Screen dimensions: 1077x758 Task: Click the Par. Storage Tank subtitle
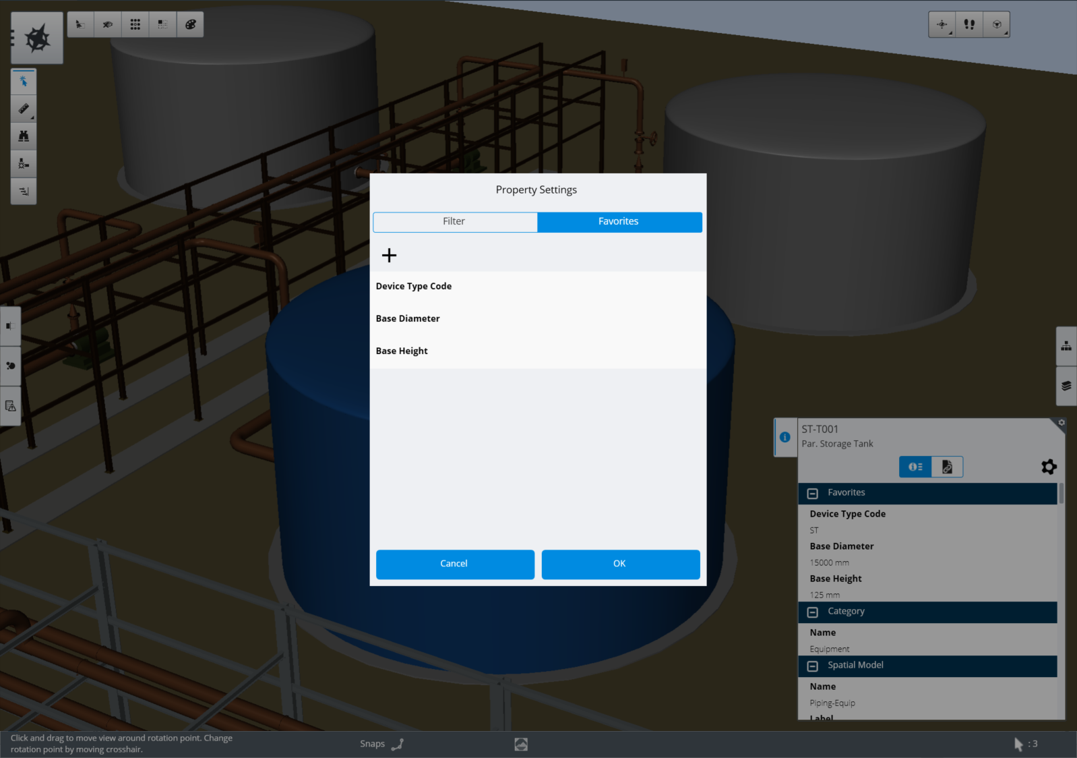(837, 444)
